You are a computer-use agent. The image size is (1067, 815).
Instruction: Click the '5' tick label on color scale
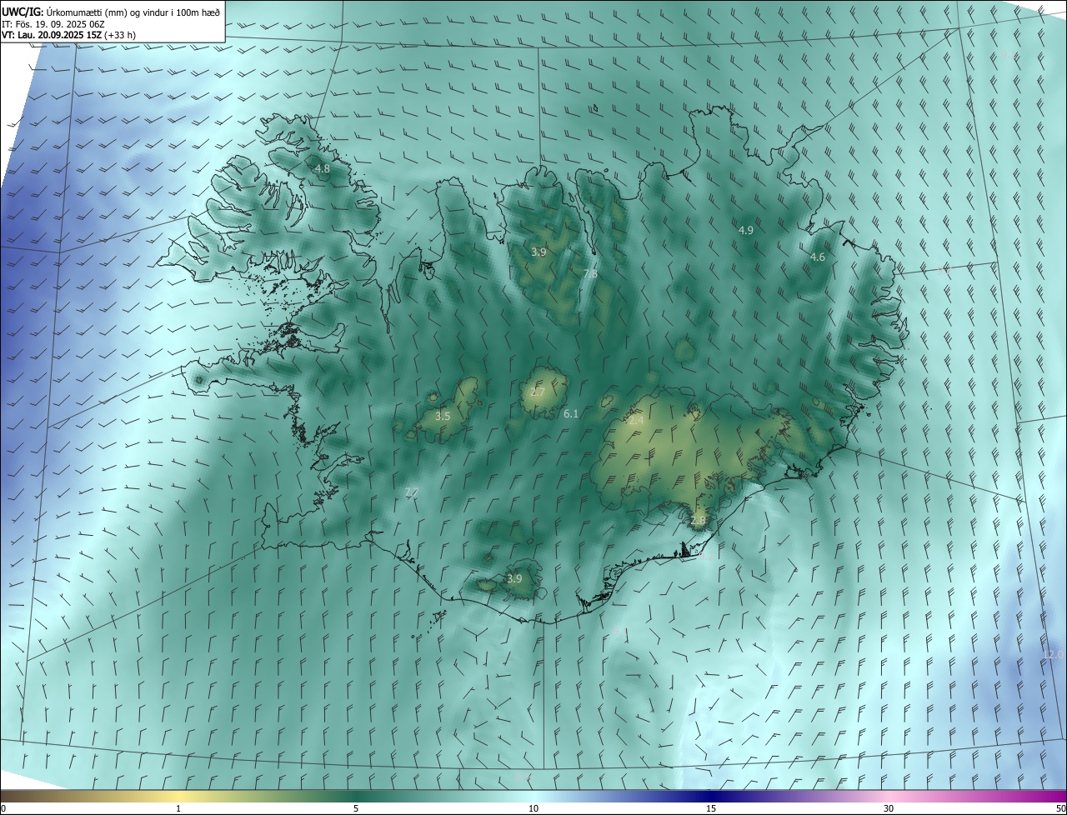click(x=356, y=808)
